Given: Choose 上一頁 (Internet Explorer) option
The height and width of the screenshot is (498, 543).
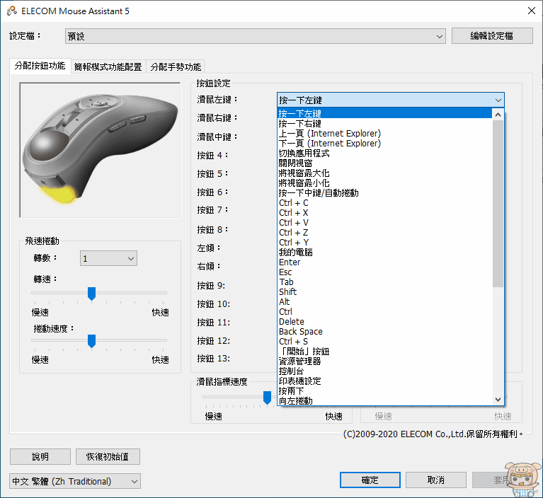Looking at the screenshot, I should click(x=384, y=133).
